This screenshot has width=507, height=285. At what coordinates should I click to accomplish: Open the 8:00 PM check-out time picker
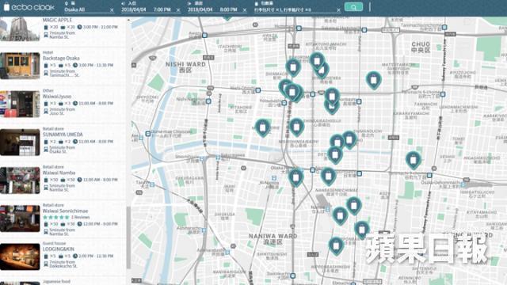(229, 9)
